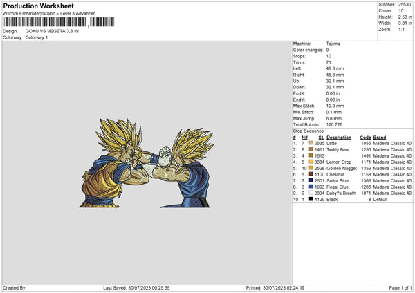The image size is (415, 293).
Task: Click the 'N#' column header
Action: tap(304, 138)
